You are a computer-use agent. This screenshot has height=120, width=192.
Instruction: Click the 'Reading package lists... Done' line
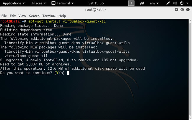[32, 26]
